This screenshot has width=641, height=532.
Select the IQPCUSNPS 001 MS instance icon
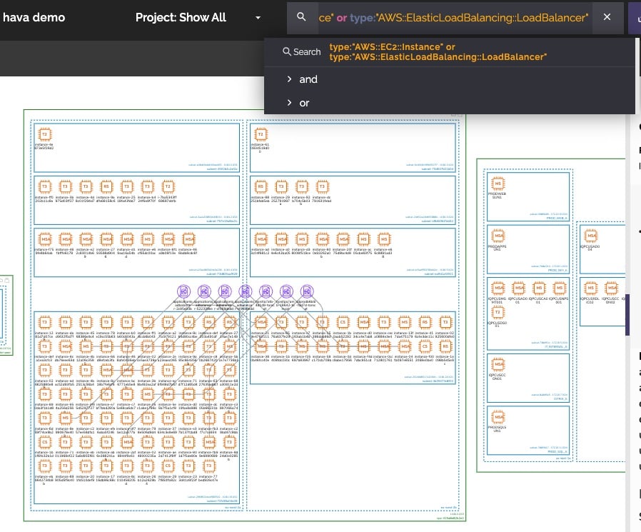point(558,289)
